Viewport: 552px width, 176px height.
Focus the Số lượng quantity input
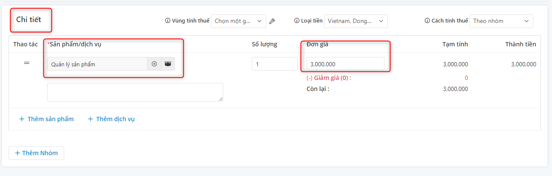275,64
